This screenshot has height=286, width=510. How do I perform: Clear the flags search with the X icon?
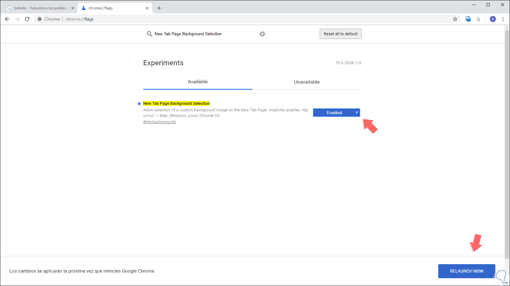262,34
